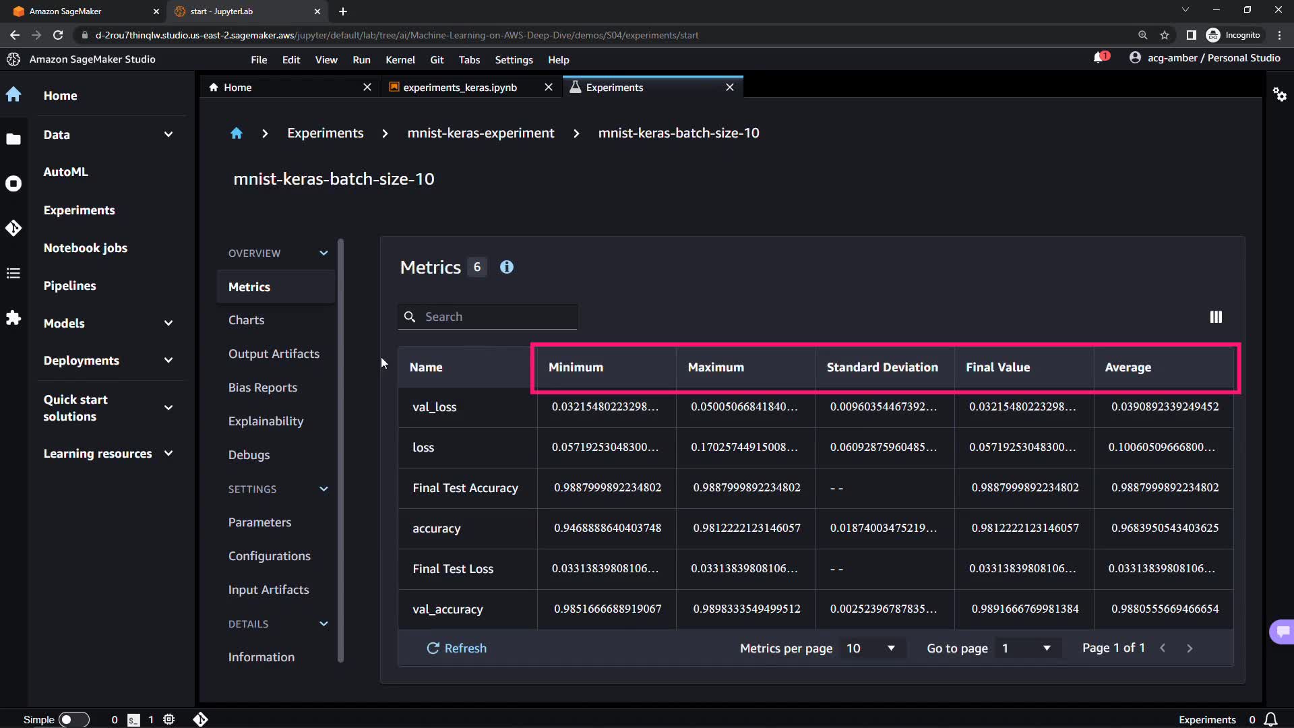Toggle the Simple mode switch
This screenshot has height=728, width=1294.
(x=73, y=719)
